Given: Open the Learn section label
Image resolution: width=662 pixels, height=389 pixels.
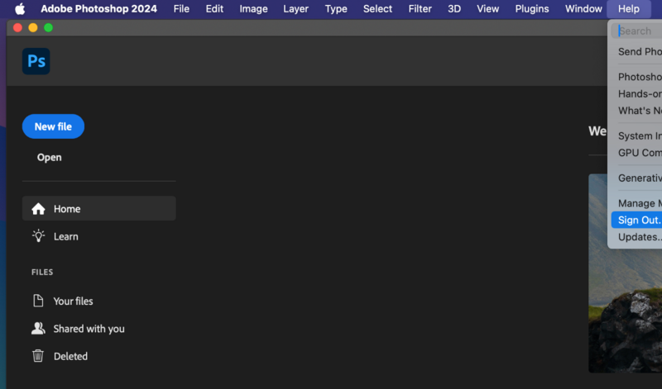Looking at the screenshot, I should point(66,236).
